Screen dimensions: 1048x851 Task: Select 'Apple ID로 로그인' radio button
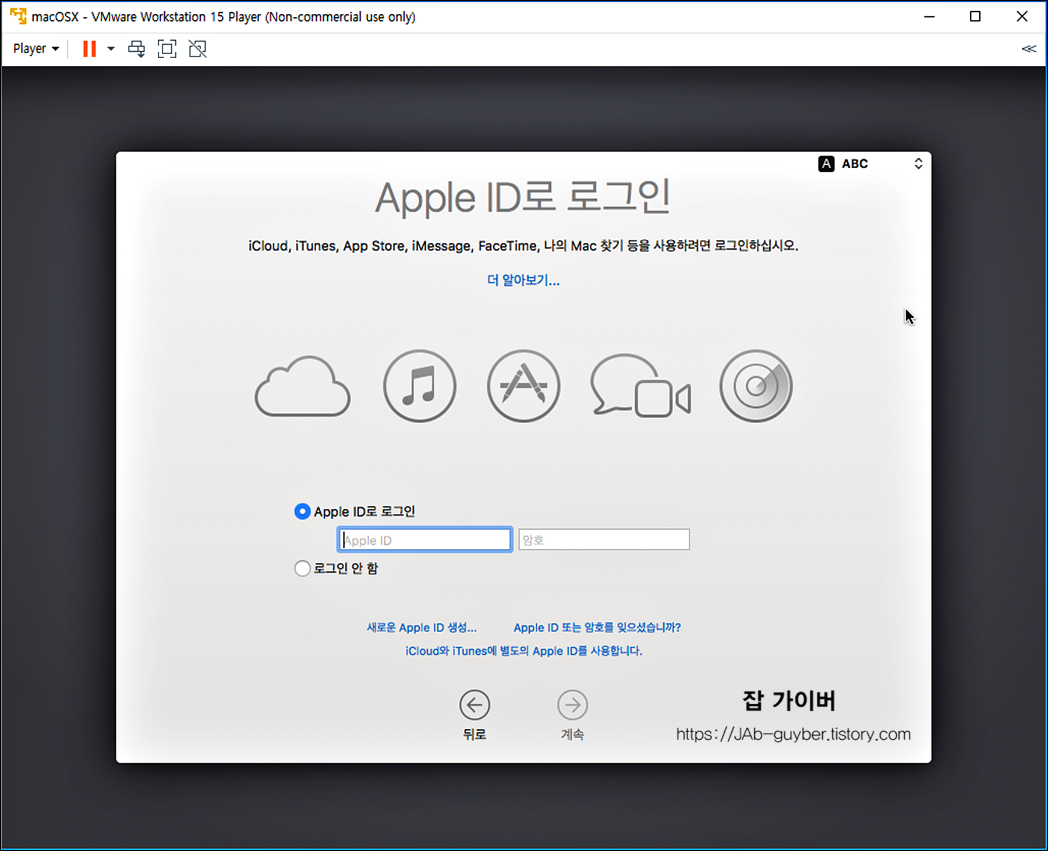click(x=302, y=512)
